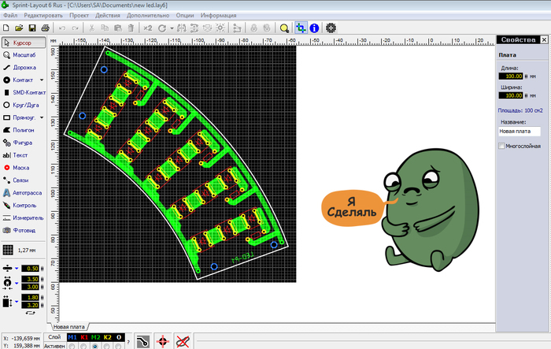Swap SMD dimensions with the double-arrow icon

[x=31, y=313]
